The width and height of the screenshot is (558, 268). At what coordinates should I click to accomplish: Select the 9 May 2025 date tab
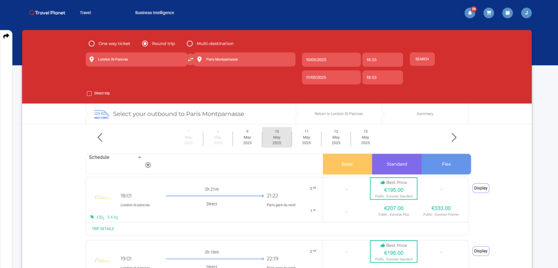247,137
